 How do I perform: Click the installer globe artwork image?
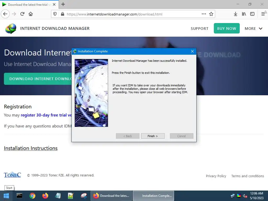pyautogui.click(x=91, y=93)
